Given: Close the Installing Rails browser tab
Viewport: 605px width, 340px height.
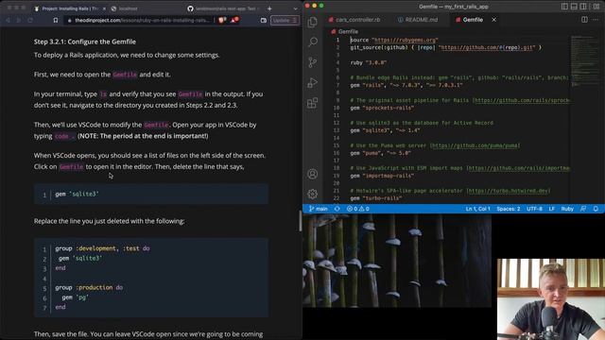Looking at the screenshot, I should click(104, 8).
